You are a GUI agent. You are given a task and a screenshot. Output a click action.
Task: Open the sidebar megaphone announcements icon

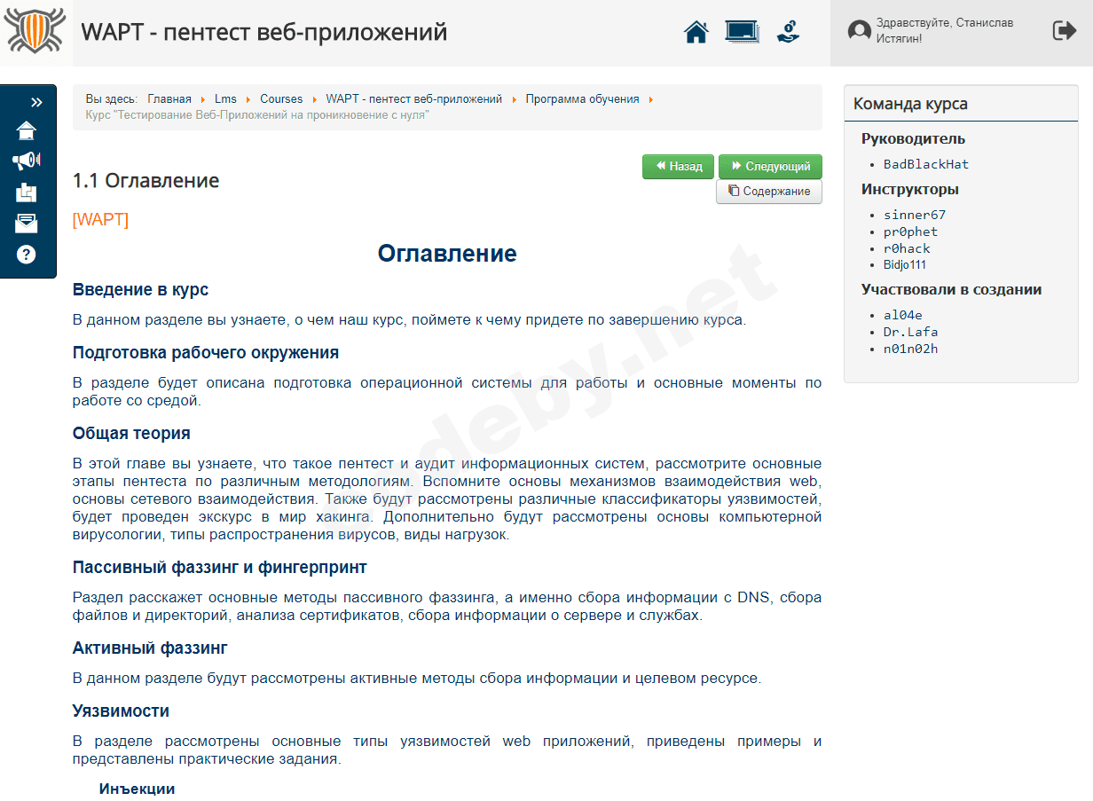(27, 161)
